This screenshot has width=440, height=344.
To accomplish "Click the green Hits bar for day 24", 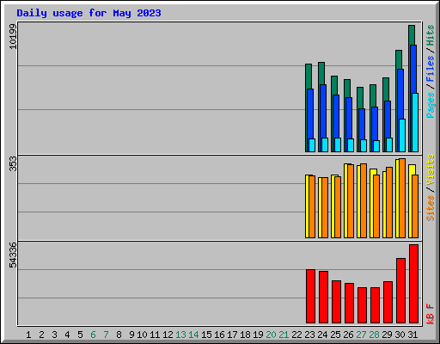I will click(321, 73).
